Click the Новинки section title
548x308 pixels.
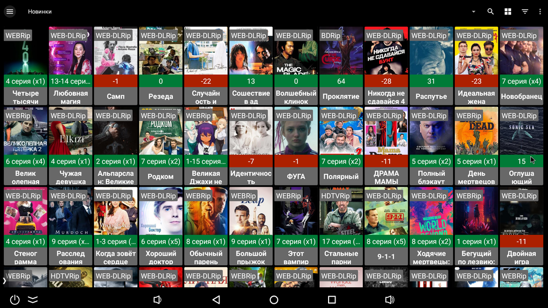40,12
